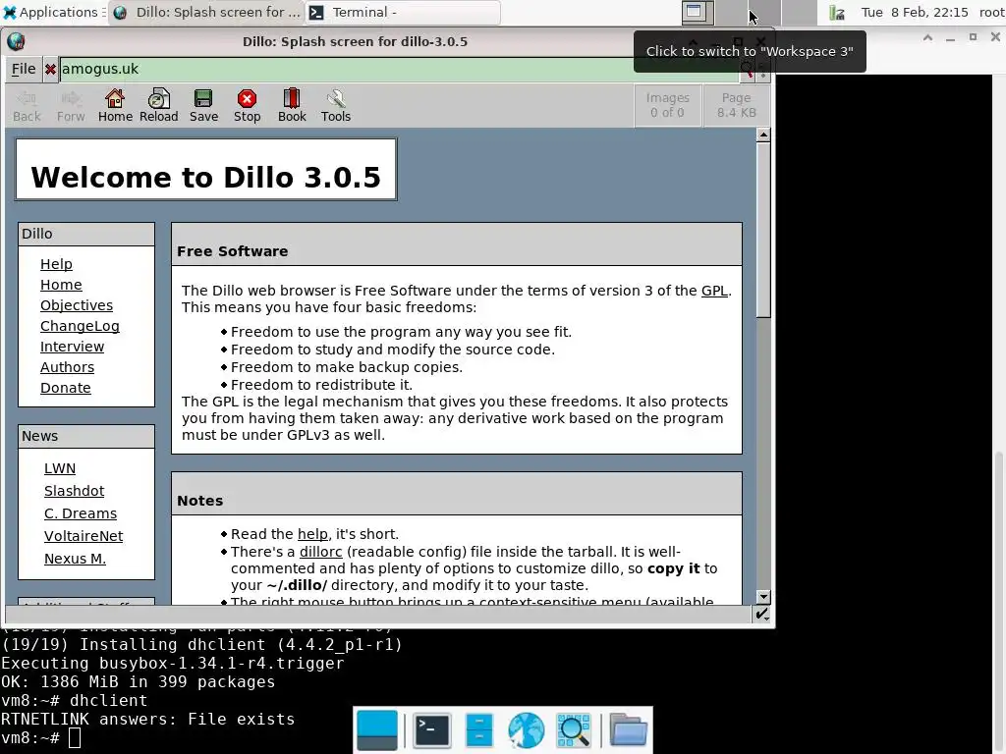Image resolution: width=1006 pixels, height=754 pixels.
Task: Open the Objectives link
Action: click(x=77, y=305)
